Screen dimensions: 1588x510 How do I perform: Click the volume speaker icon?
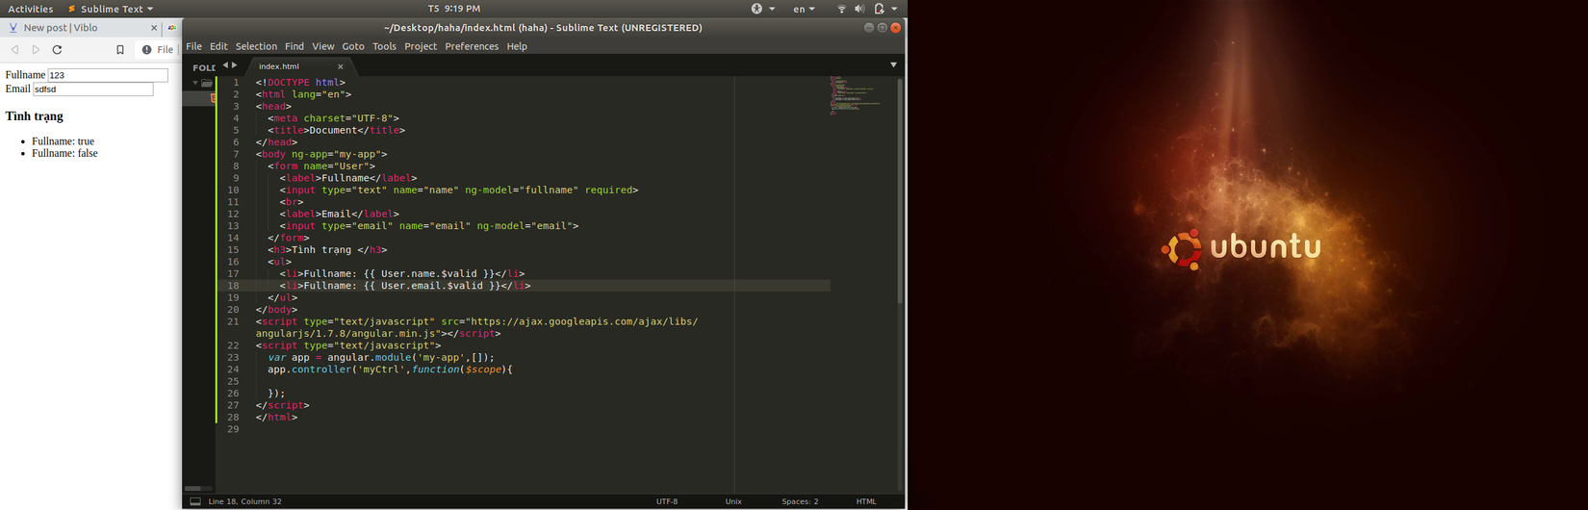(x=859, y=9)
